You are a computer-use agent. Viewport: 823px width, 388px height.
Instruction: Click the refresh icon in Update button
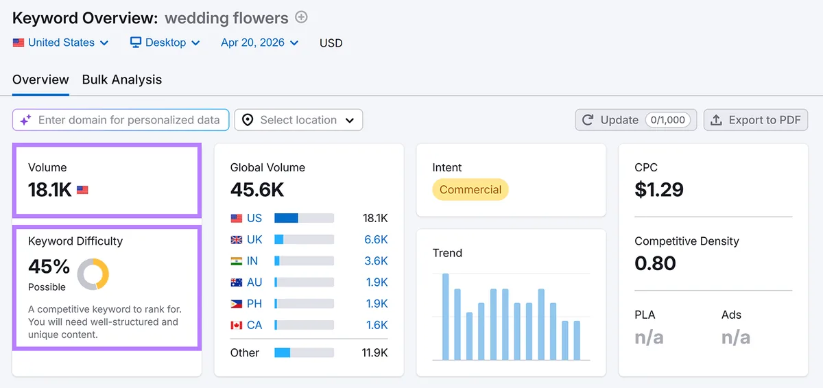pyautogui.click(x=588, y=120)
